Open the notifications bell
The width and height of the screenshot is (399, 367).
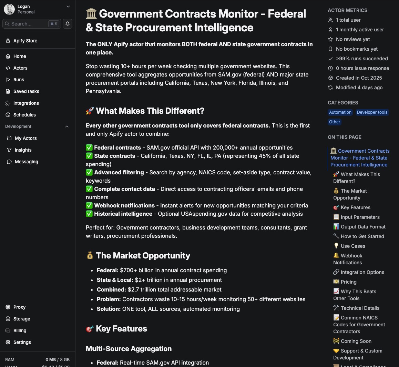click(68, 24)
